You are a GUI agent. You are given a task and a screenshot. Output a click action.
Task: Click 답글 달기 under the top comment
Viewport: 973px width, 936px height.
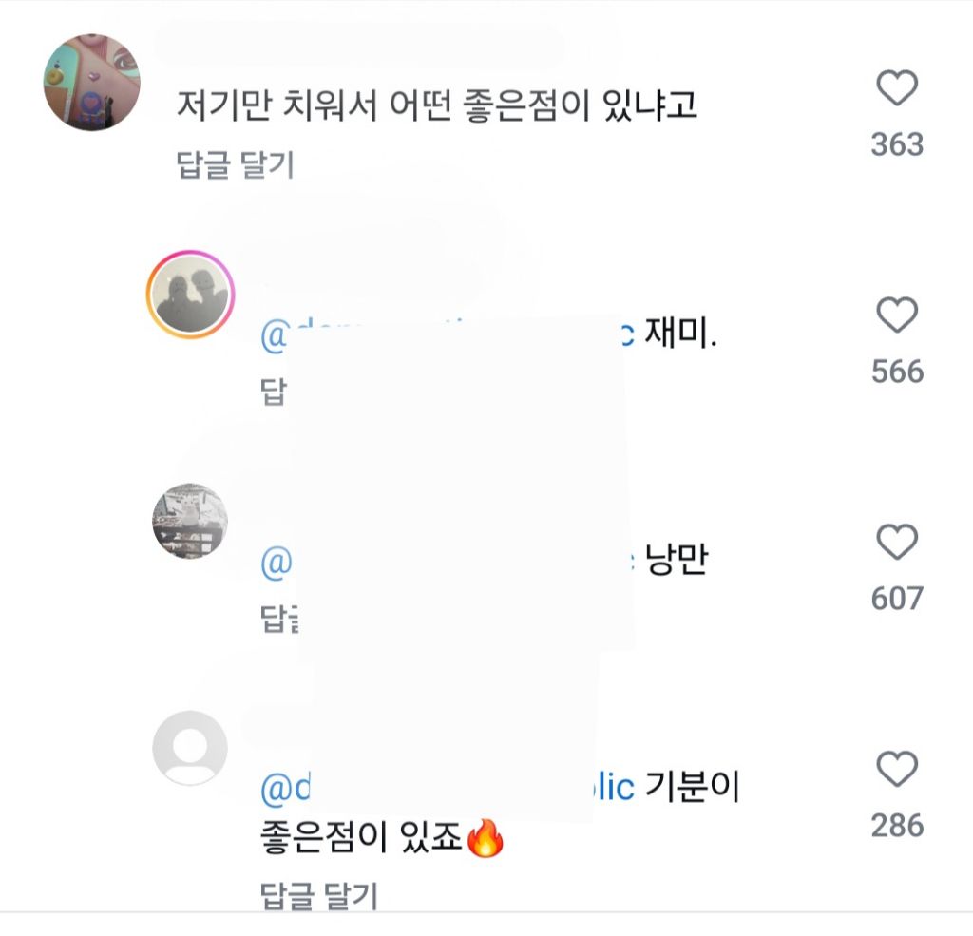click(x=236, y=165)
